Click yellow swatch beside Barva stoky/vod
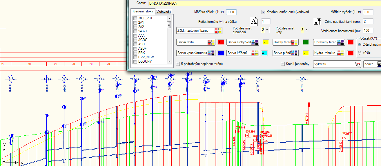Viewport: 381px width, 166px height. click(x=266, y=42)
